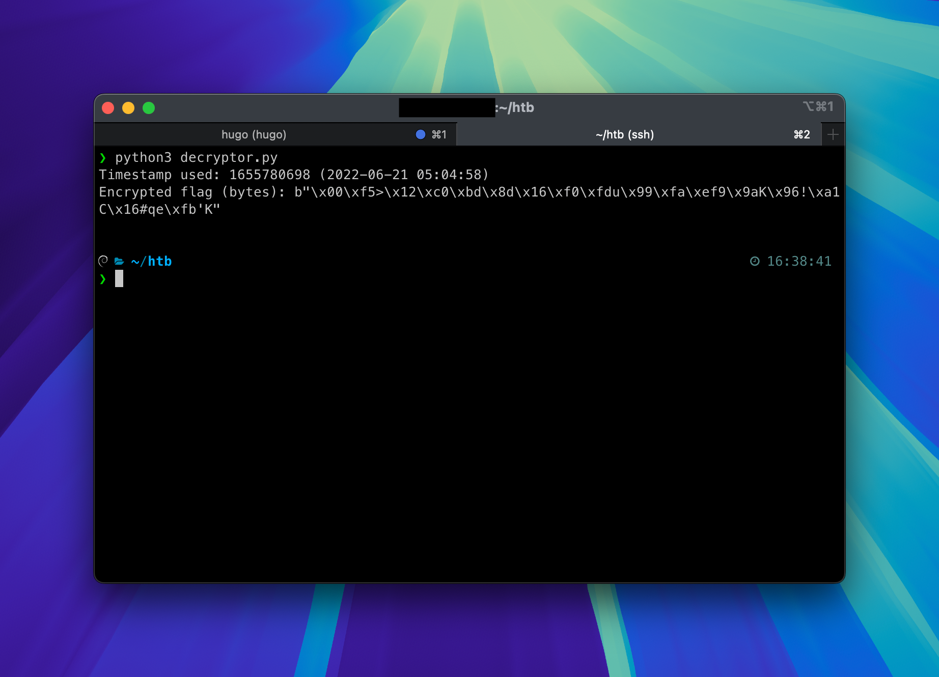Click the new tab plus button
This screenshot has height=677, width=939.
[833, 134]
